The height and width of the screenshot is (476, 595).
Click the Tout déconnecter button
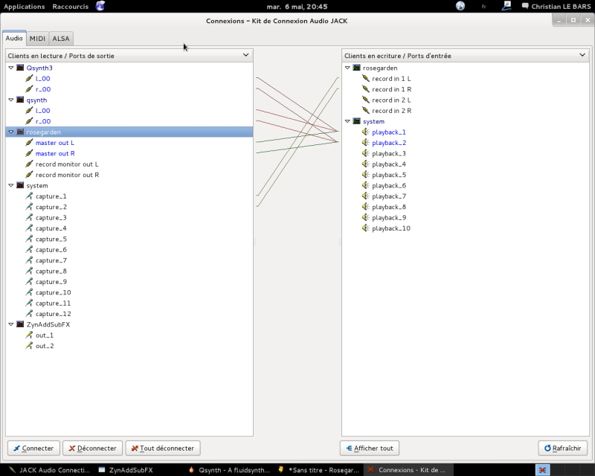[163, 448]
